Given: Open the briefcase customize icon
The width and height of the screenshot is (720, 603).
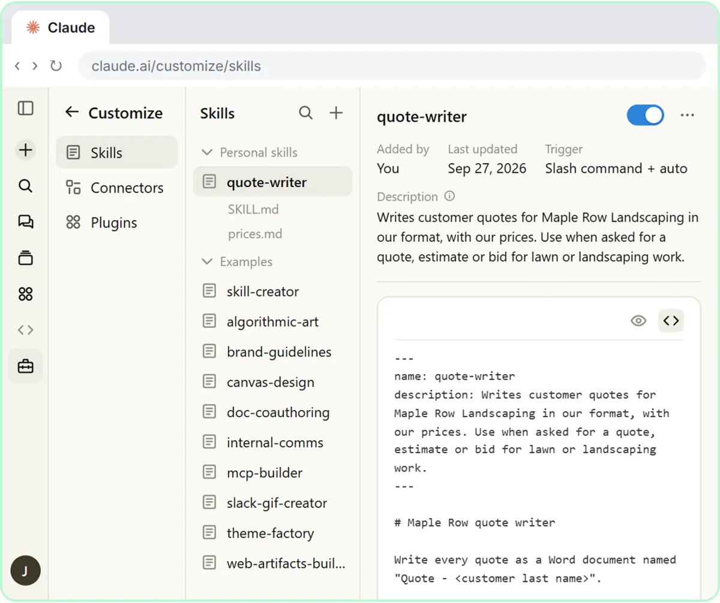Looking at the screenshot, I should pyautogui.click(x=25, y=366).
